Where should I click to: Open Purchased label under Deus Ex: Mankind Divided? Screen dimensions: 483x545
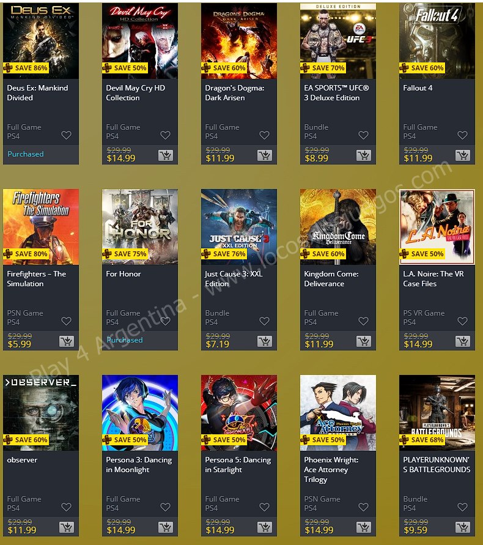click(x=26, y=154)
